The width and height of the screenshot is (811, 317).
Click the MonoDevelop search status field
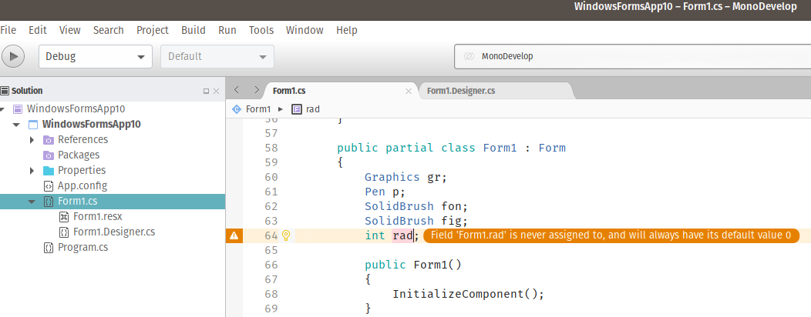tap(632, 56)
